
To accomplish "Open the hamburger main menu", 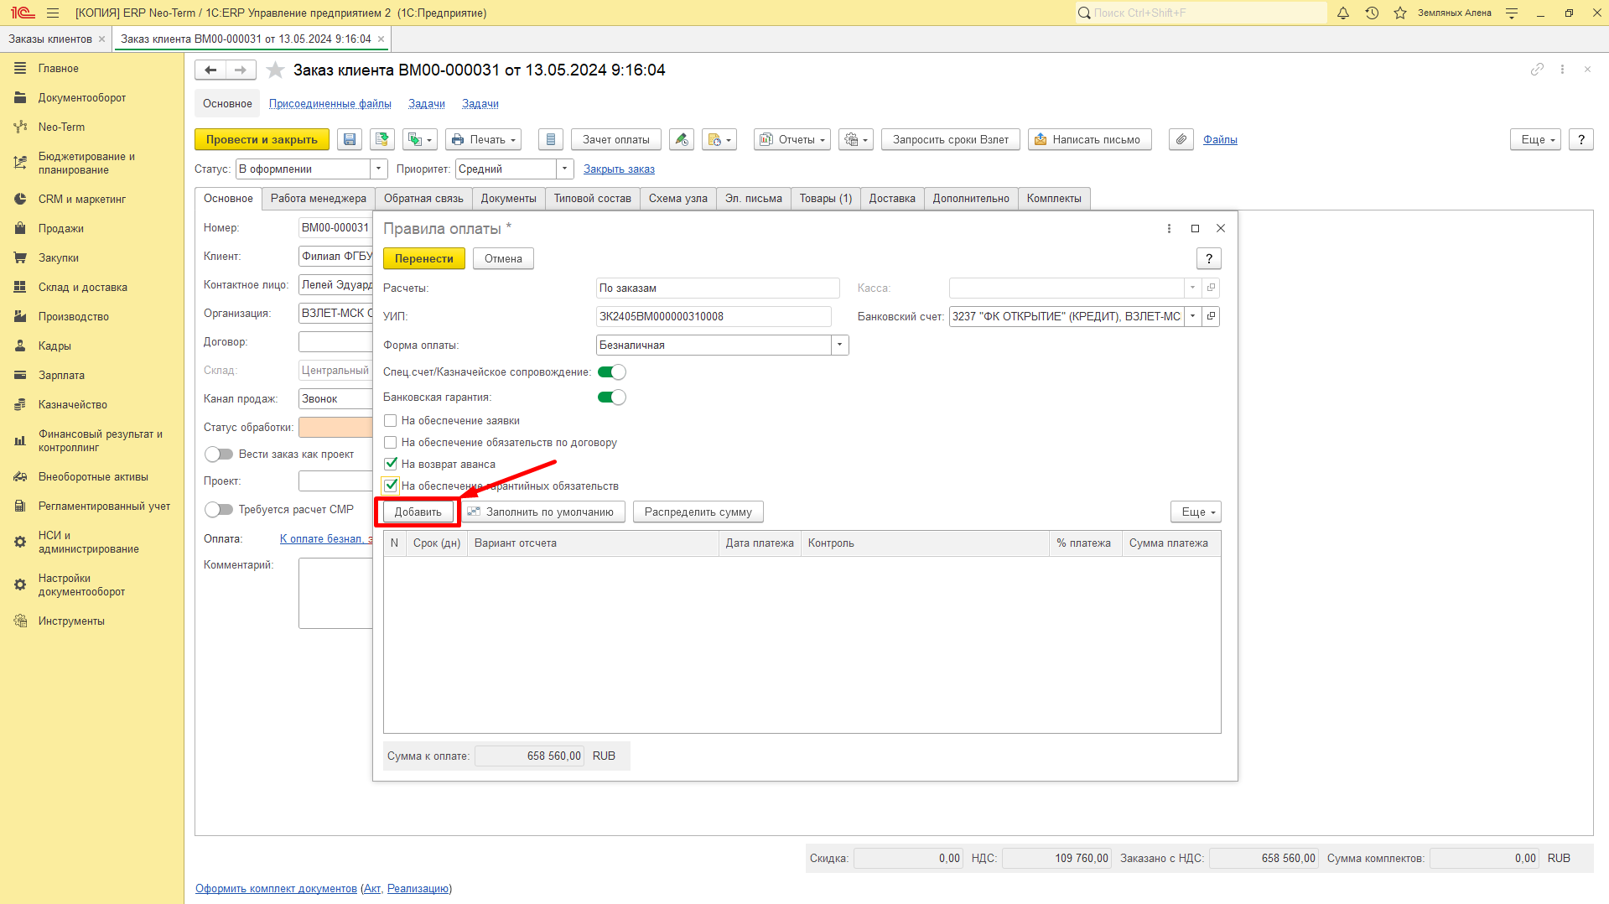I will 53,13.
